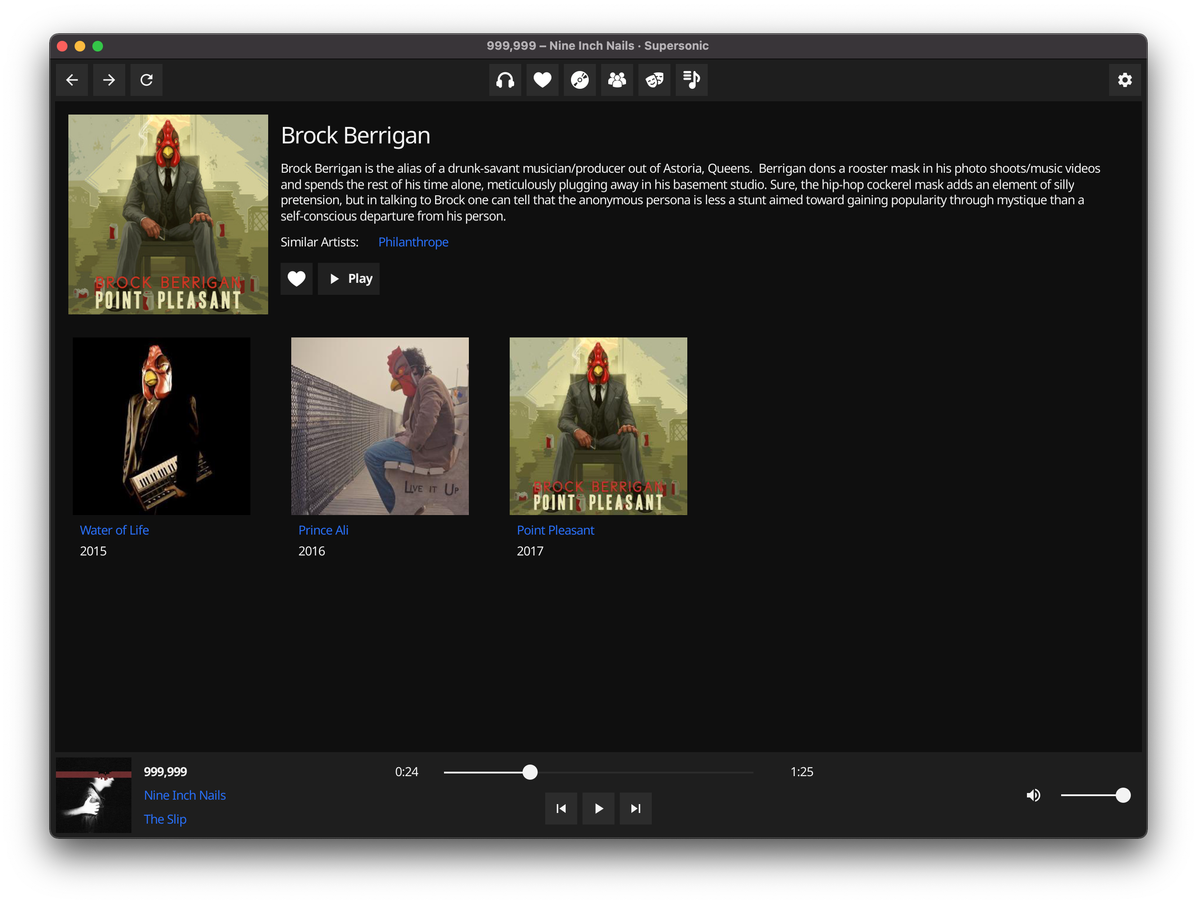Screen dimensions: 1197x904
Task: Minimize the Supersonic window
Action: (x=80, y=47)
